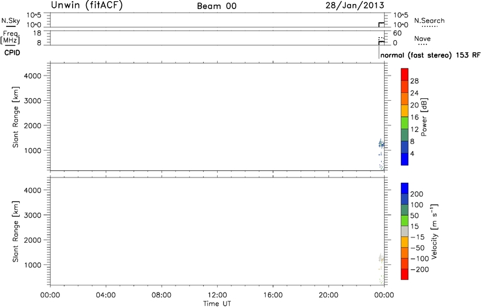Click the Power colorbar segment between 12 and 16

click(405, 123)
